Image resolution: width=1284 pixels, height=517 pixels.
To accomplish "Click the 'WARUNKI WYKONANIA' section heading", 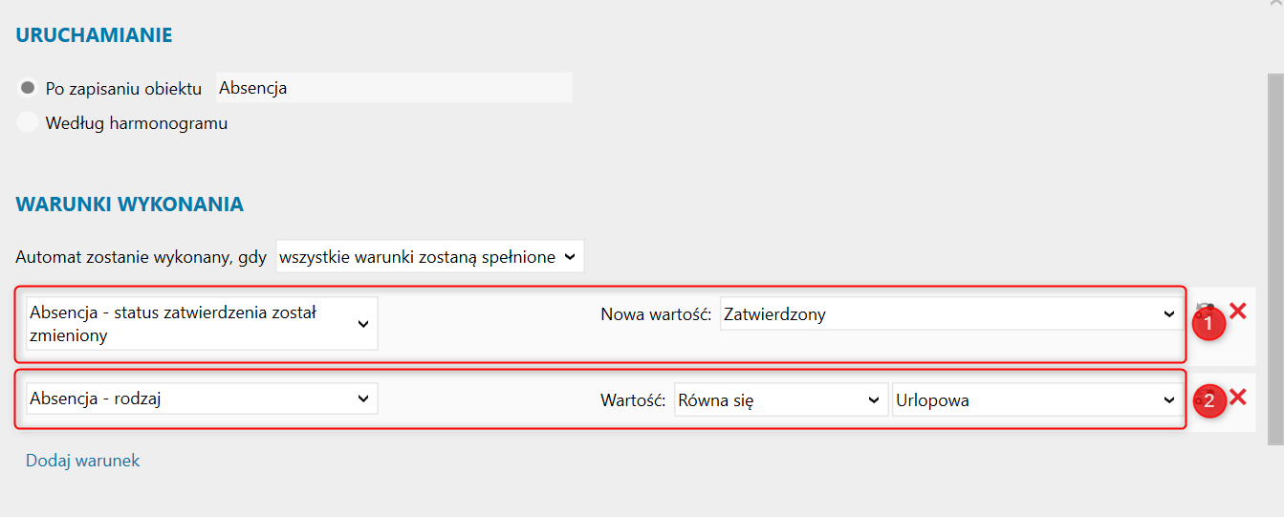I will [129, 204].
